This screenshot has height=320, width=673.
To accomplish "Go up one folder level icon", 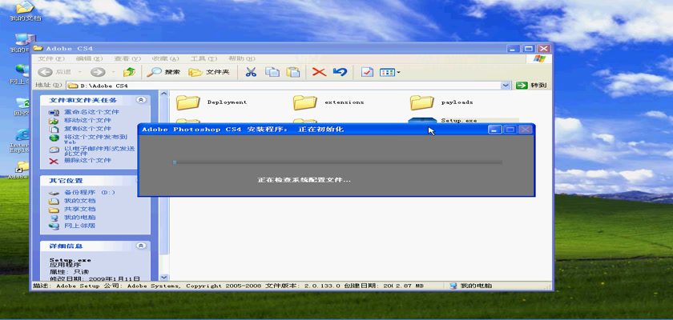I will coord(129,72).
